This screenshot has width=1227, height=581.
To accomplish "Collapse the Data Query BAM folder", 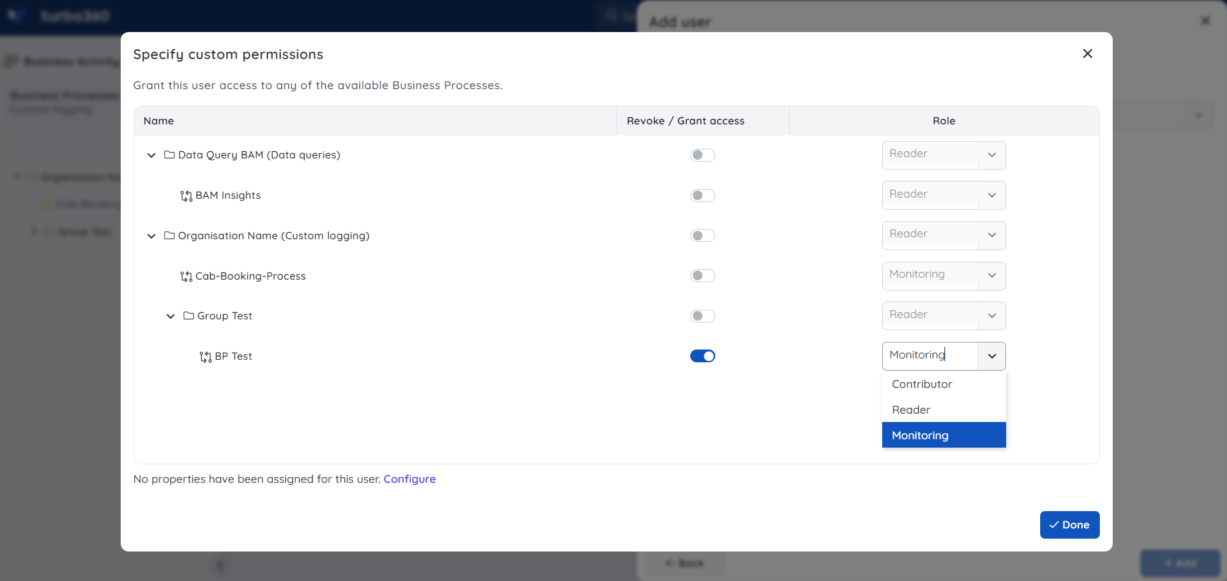I will tap(152, 155).
